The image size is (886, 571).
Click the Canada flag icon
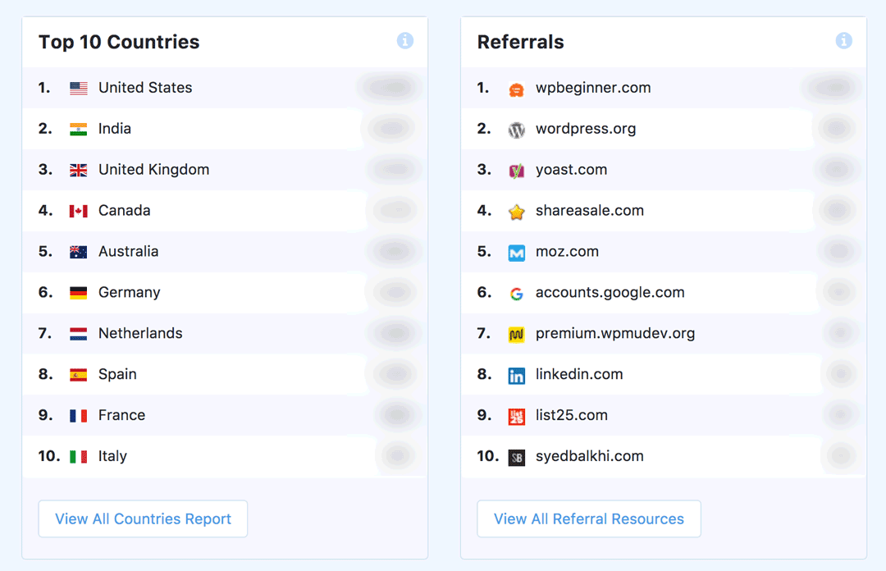(x=79, y=212)
